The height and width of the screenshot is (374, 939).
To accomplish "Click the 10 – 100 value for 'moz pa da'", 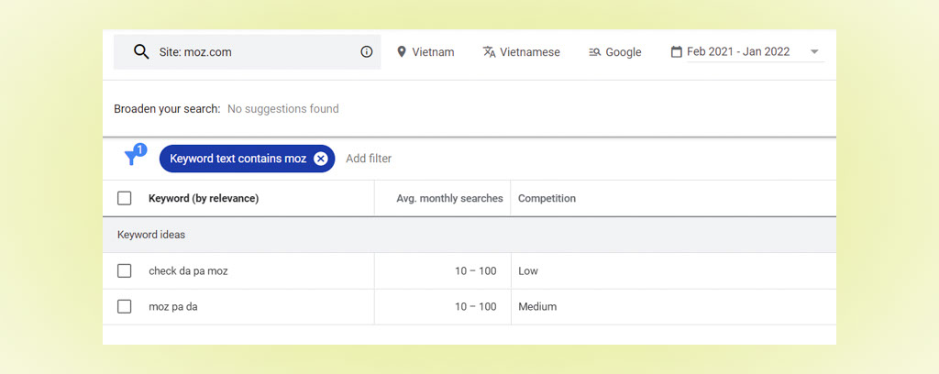I will click(x=476, y=306).
